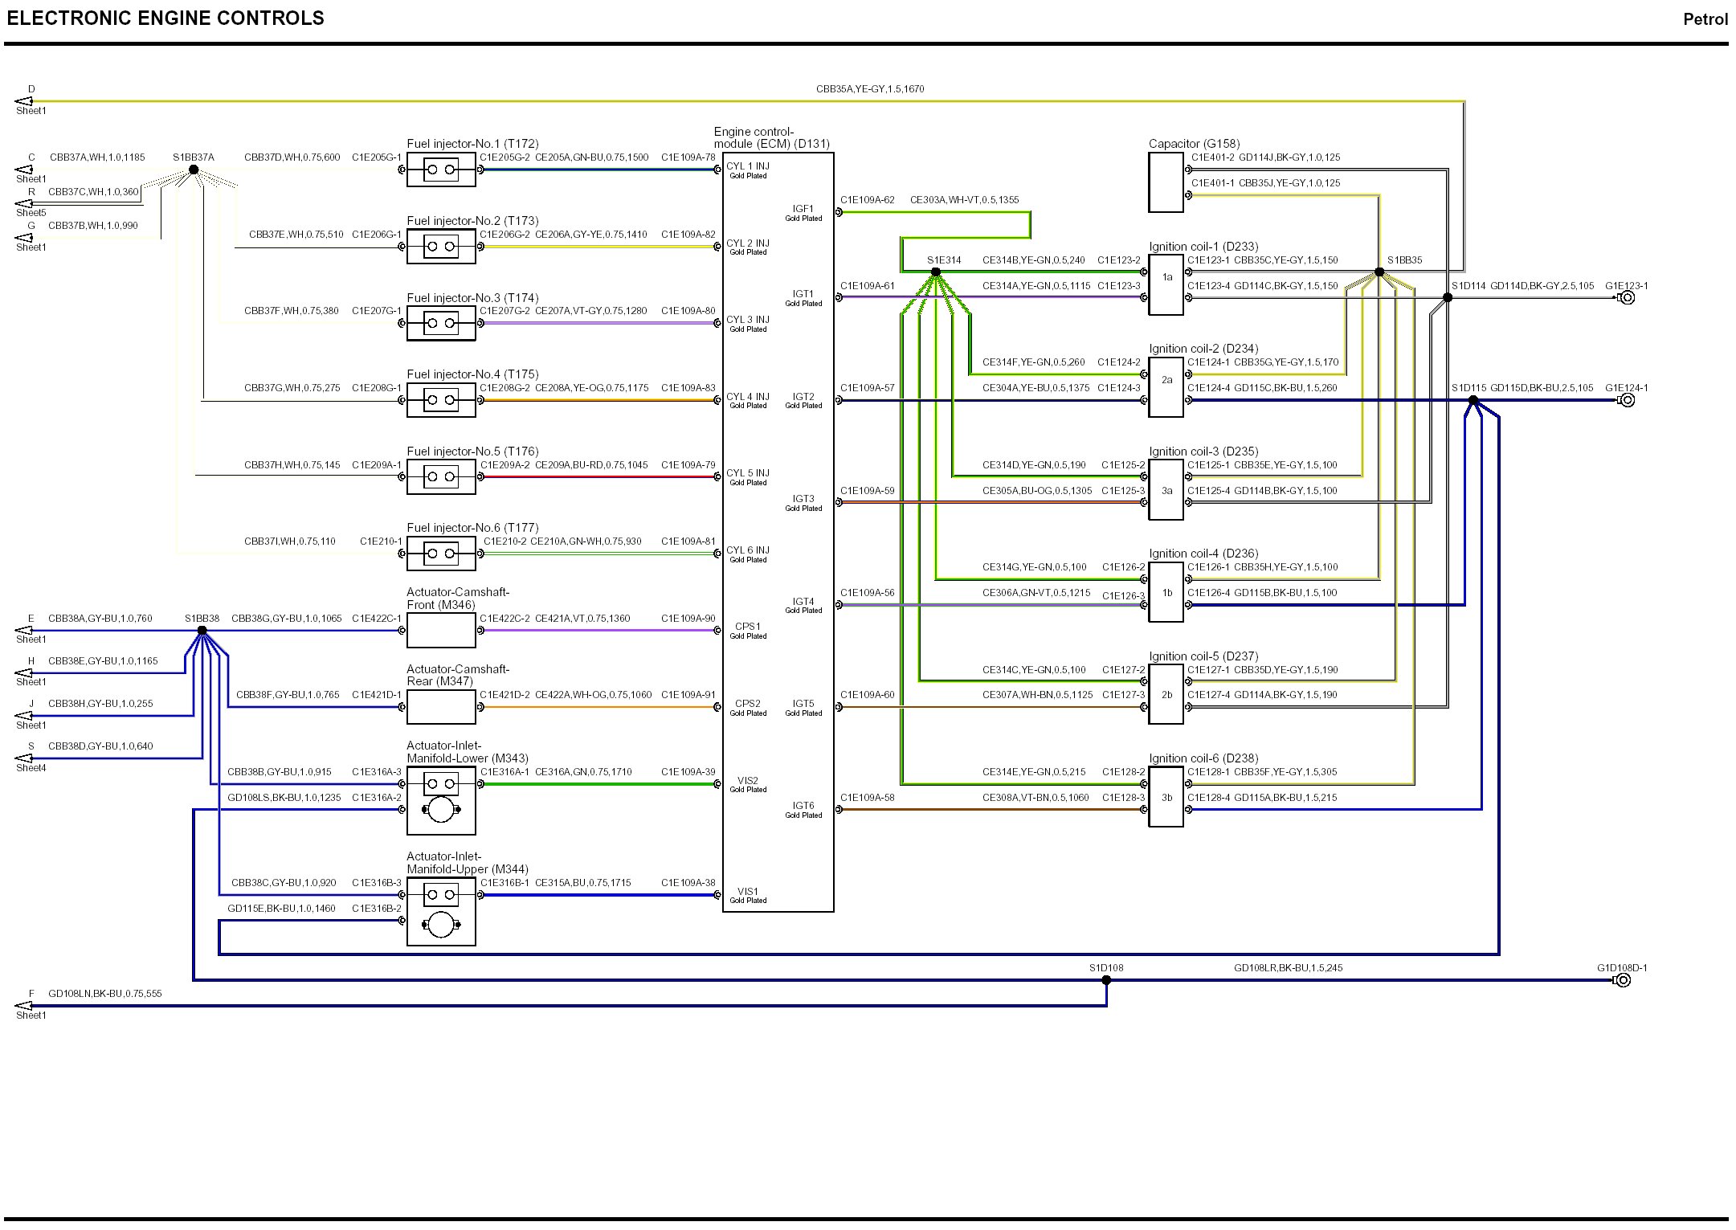Click the Actuator-Camshaft-Front (M346) component box
Viewport: 1736px width, 1230px height.
pyautogui.click(x=440, y=631)
